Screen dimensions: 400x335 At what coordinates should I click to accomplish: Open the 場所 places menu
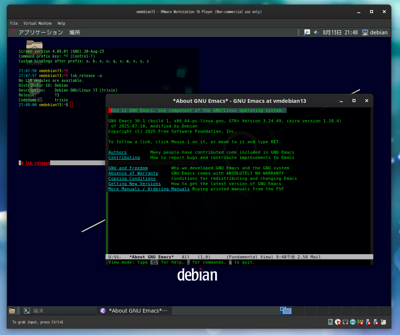point(75,33)
